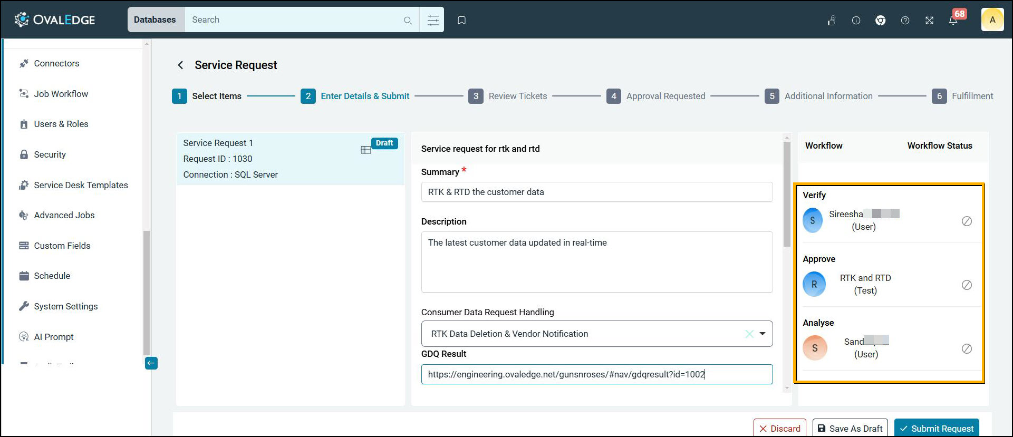Open the user avatar menu

tap(992, 20)
